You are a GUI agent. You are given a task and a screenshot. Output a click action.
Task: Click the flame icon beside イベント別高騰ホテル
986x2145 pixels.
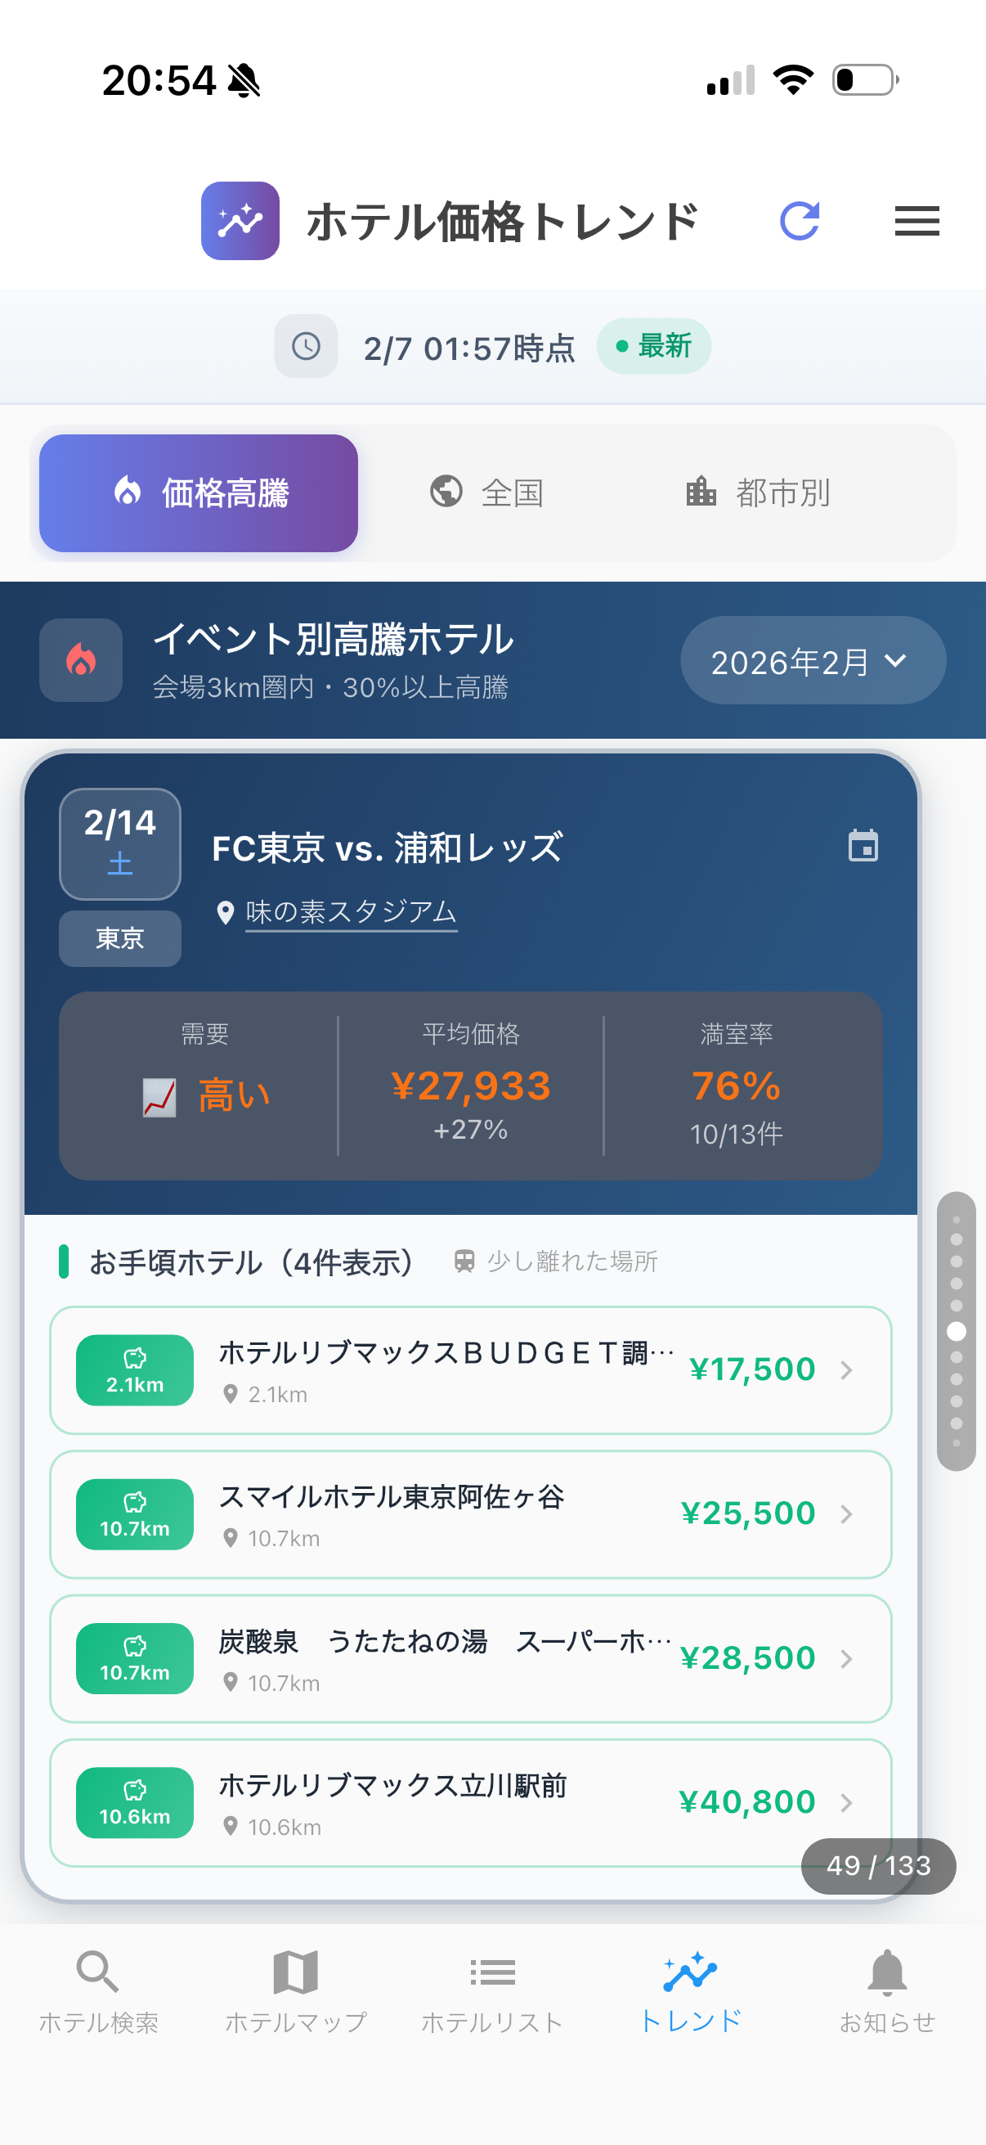tap(80, 659)
